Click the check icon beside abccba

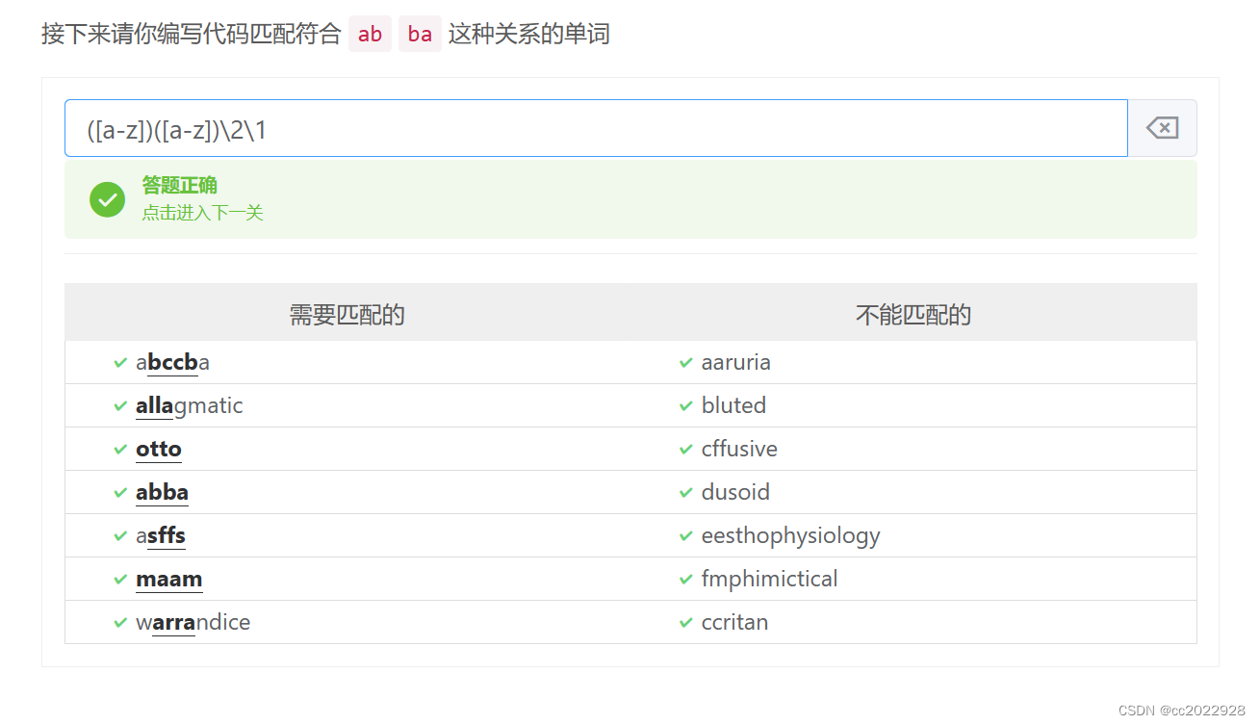[x=120, y=362]
